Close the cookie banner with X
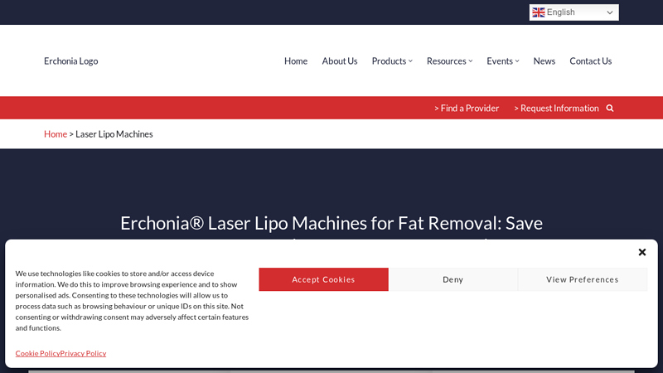The image size is (663, 373). click(641, 252)
